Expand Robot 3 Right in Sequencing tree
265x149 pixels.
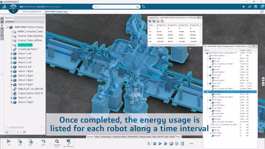coord(11,80)
